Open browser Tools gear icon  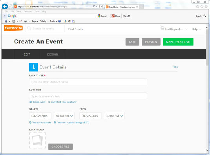coord(206,7)
